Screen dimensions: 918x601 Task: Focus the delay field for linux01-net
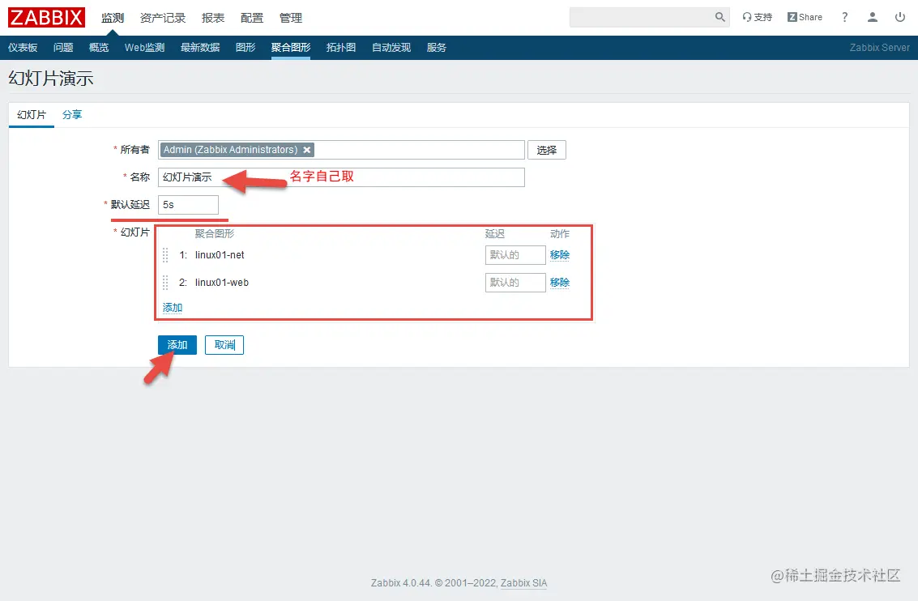(x=515, y=254)
